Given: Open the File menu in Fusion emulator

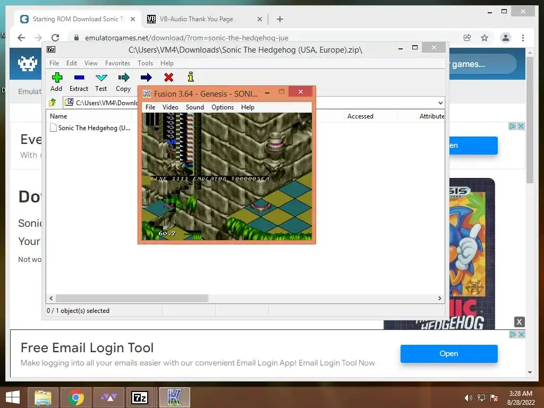Looking at the screenshot, I should [x=150, y=107].
